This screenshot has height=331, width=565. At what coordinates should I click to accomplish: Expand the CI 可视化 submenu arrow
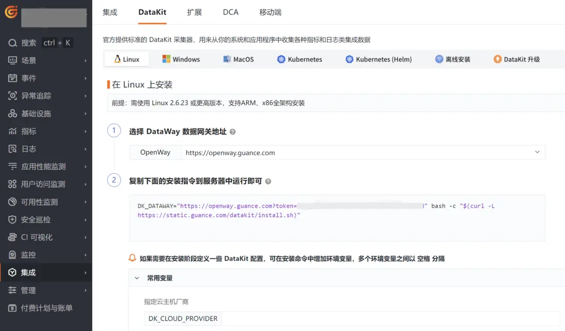point(85,237)
